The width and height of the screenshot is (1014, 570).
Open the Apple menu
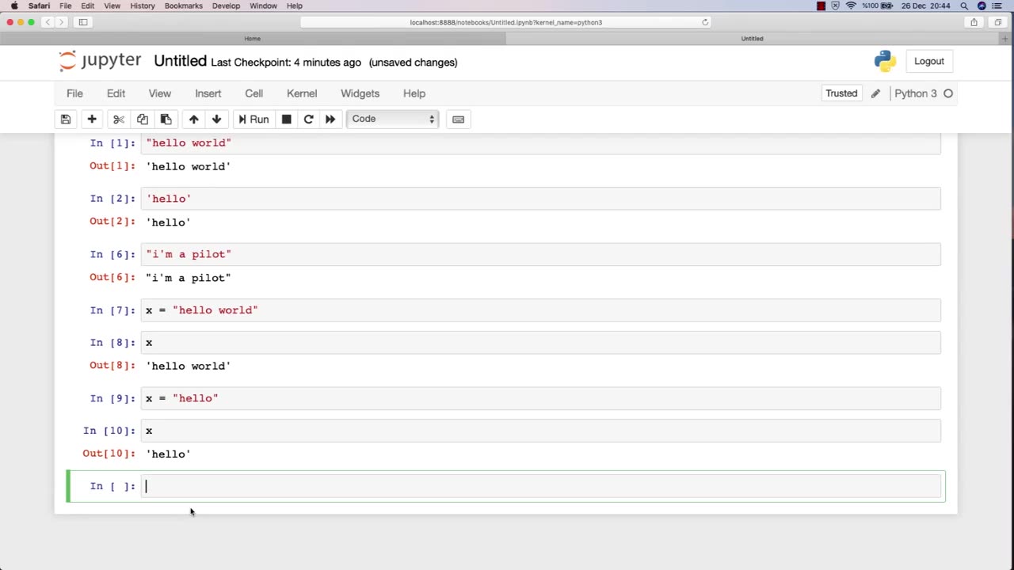point(14,6)
